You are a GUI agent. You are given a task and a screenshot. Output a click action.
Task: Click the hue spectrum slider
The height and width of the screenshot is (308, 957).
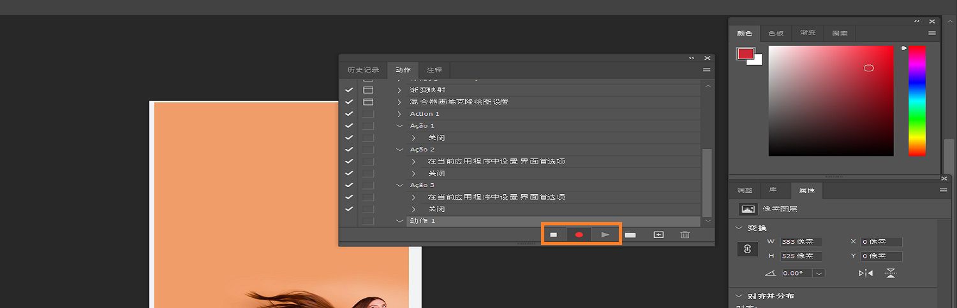pyautogui.click(x=917, y=101)
